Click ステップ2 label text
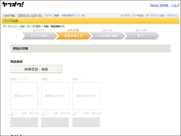 click(x=73, y=30)
